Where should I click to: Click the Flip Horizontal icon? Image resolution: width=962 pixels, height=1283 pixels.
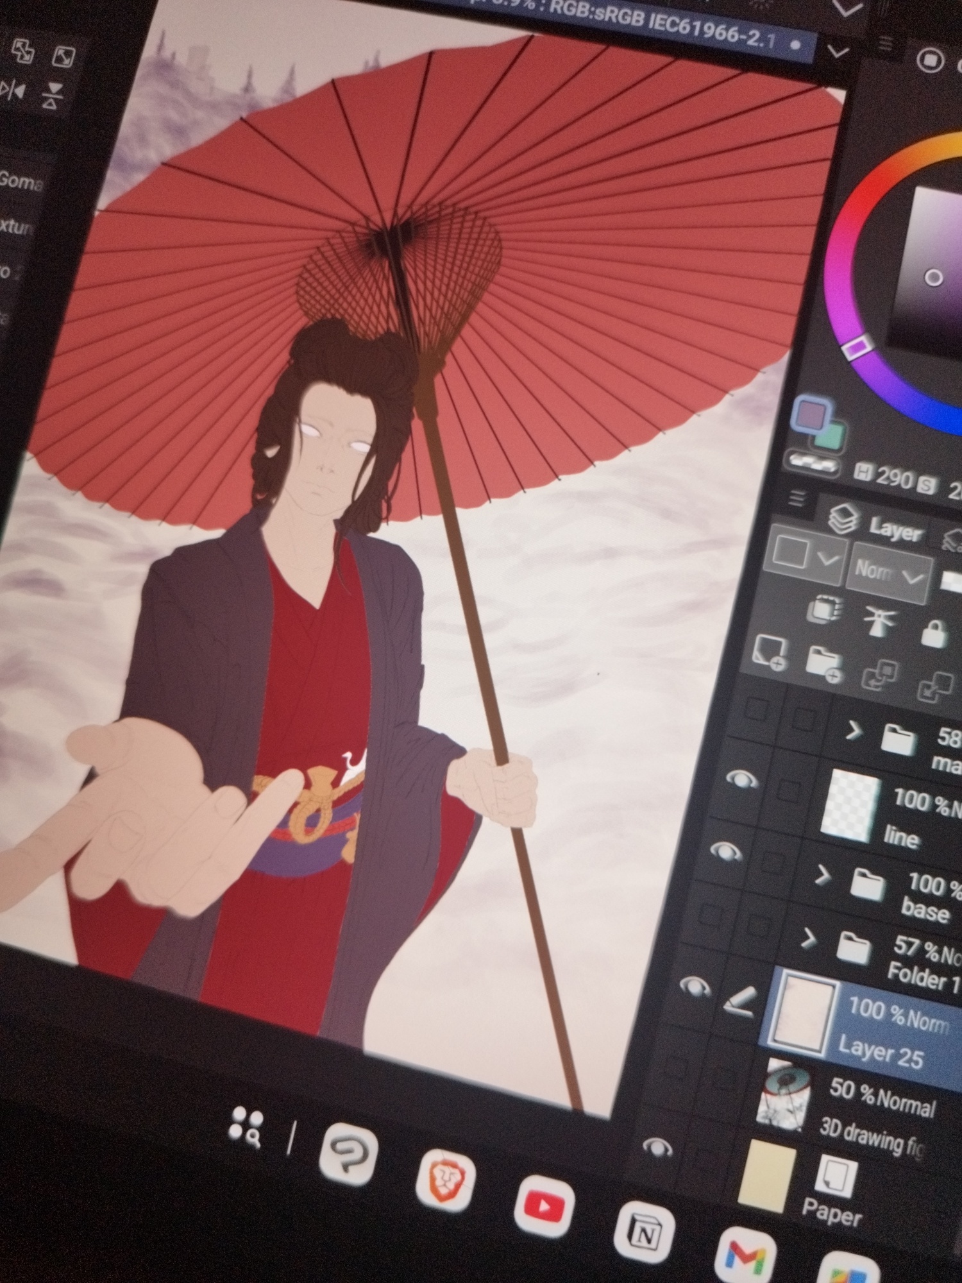click(x=13, y=90)
